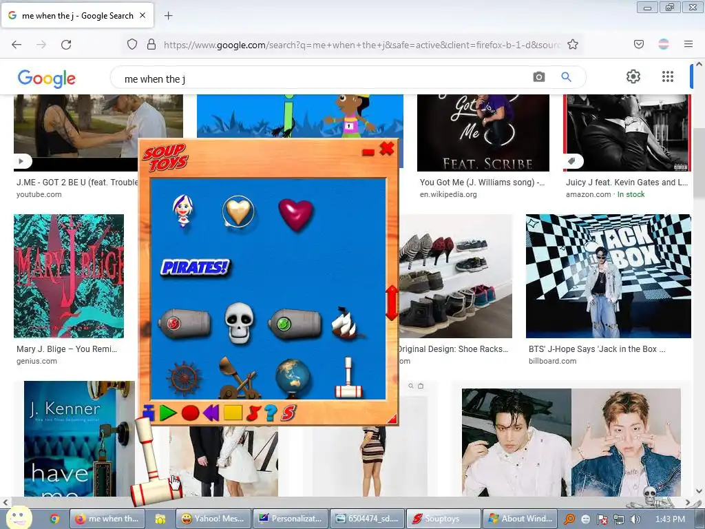
Task: Click the Soup Toys logo
Action: click(x=165, y=158)
